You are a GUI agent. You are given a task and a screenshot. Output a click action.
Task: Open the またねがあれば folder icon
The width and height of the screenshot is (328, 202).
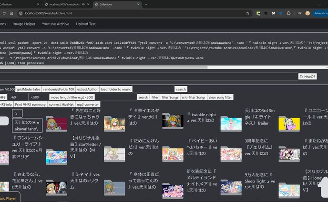[289, 154]
